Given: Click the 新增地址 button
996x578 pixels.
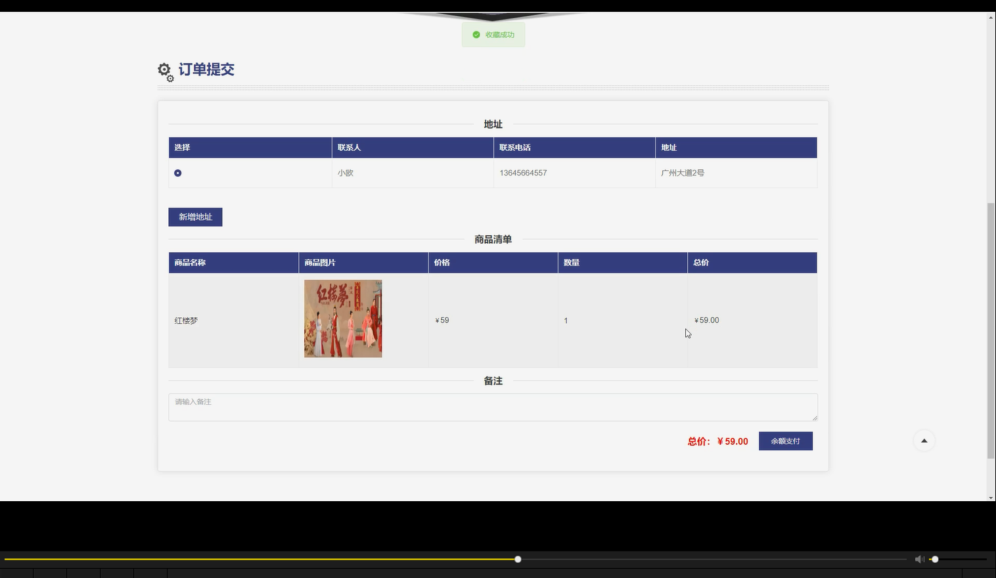Looking at the screenshot, I should coord(195,217).
